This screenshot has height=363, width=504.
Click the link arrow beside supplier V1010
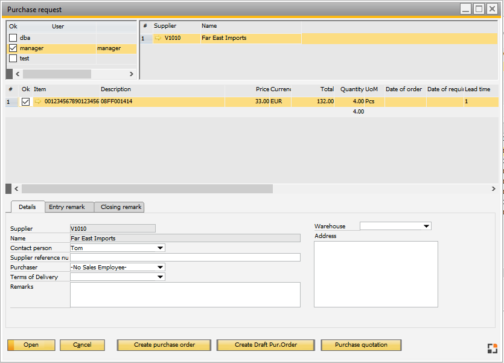pos(158,38)
